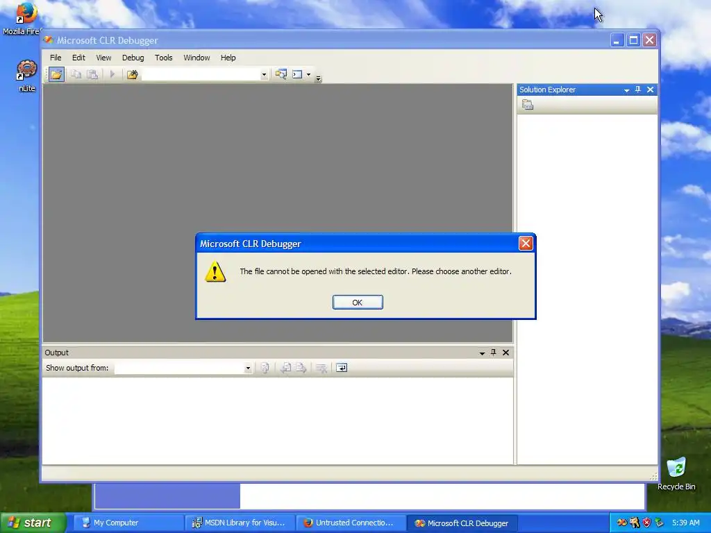Screen dimensions: 711x533
Task: Switch to My Computer taskbar button
Action: coord(128,523)
